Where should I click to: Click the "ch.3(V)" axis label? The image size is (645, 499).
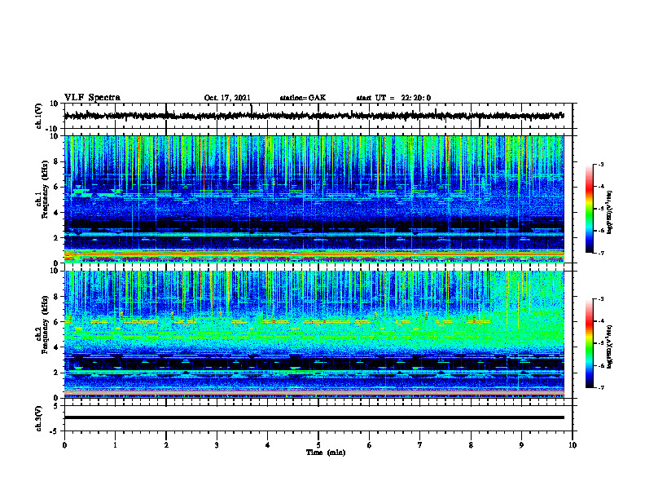click(39, 418)
